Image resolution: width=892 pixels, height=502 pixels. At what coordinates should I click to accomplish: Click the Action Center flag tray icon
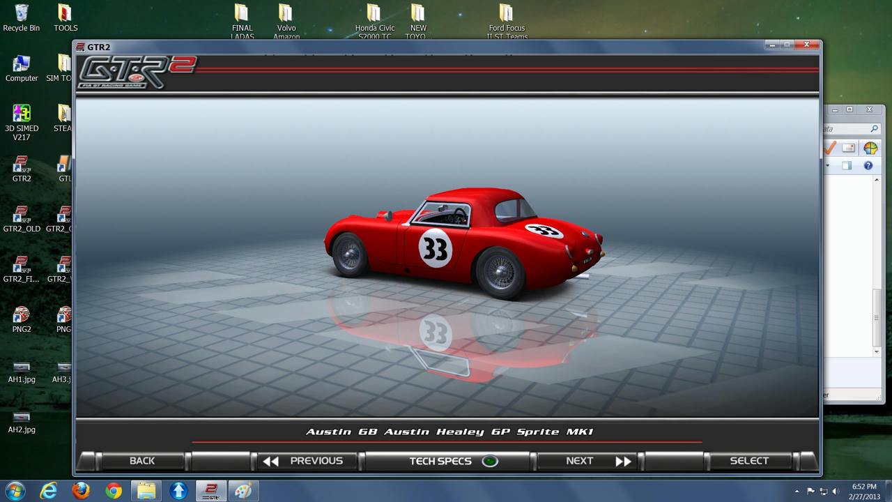pyautogui.click(x=810, y=492)
